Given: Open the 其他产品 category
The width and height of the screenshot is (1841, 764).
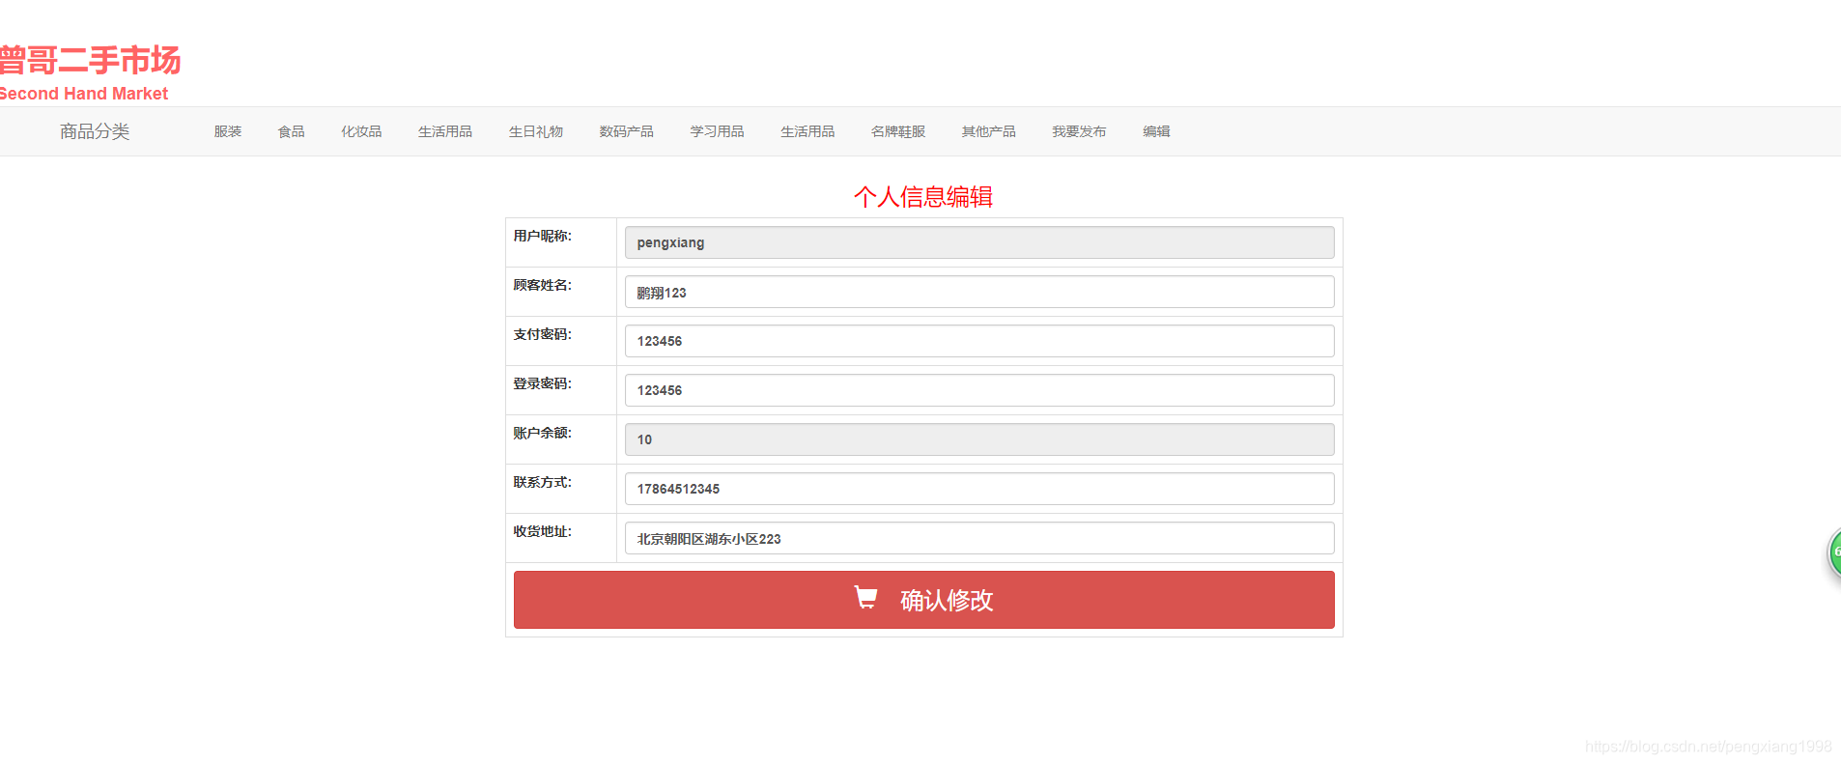Looking at the screenshot, I should point(989,131).
